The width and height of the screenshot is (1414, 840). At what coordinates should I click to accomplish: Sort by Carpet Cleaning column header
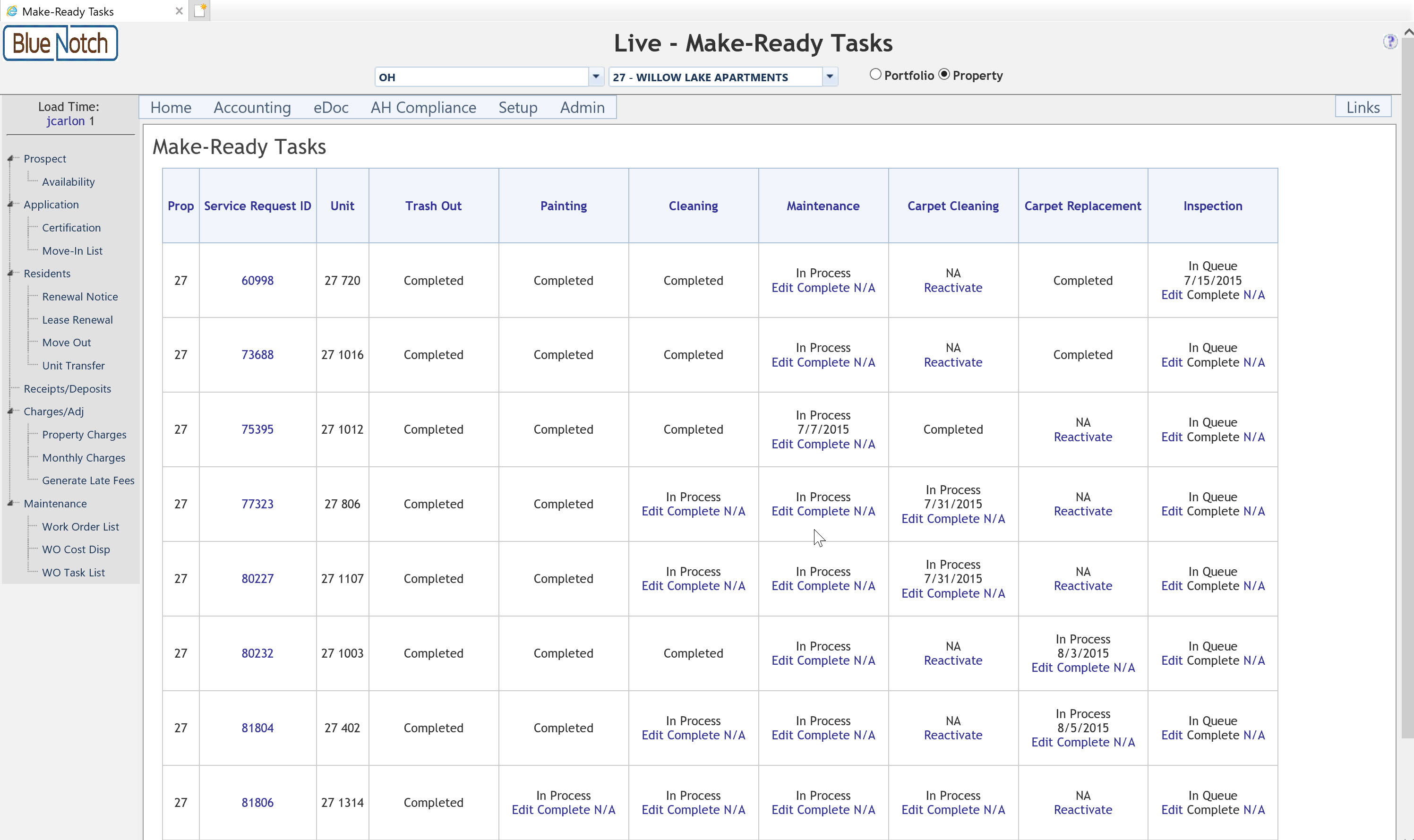pyautogui.click(x=953, y=206)
